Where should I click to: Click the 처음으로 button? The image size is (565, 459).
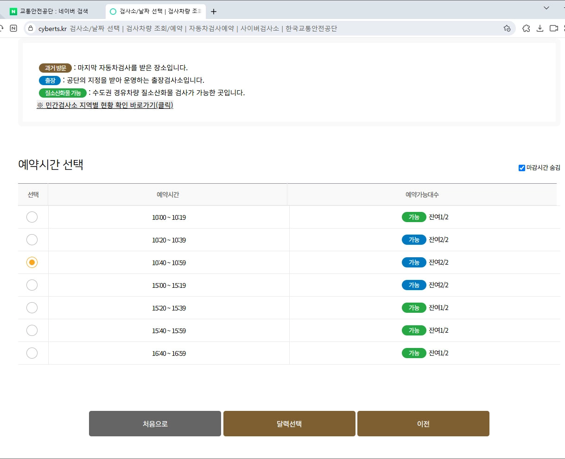[x=155, y=423]
